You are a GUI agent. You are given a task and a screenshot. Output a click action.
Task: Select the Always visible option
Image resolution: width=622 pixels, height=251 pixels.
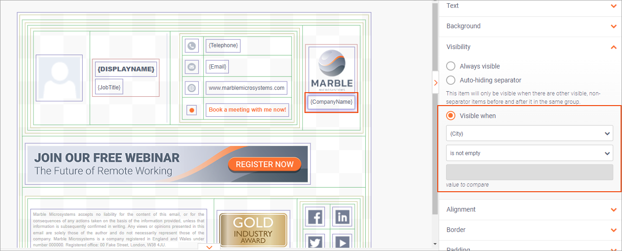click(x=451, y=66)
